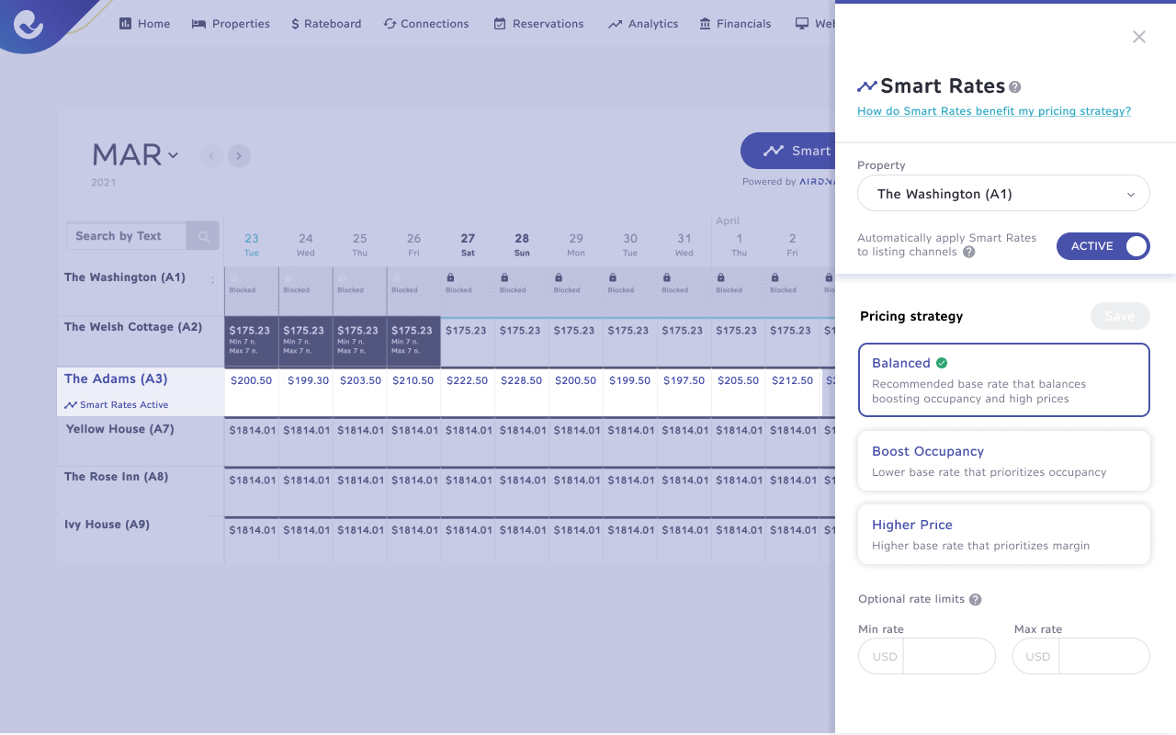The height and width of the screenshot is (735, 1176).
Task: Focus the Search by Text field
Action: coord(127,236)
